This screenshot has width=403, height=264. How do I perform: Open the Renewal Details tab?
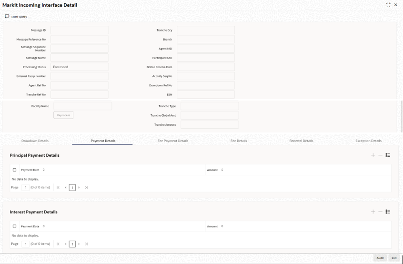(x=301, y=141)
